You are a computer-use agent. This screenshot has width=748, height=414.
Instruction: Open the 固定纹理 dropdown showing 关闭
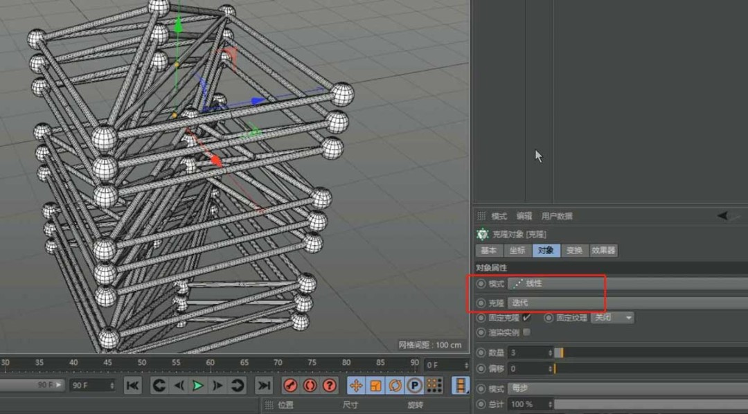click(612, 318)
